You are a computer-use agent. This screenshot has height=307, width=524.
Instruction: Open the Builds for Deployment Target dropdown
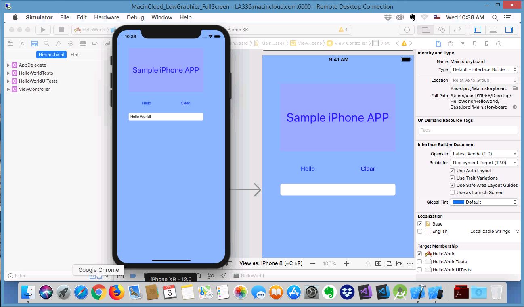(484, 163)
